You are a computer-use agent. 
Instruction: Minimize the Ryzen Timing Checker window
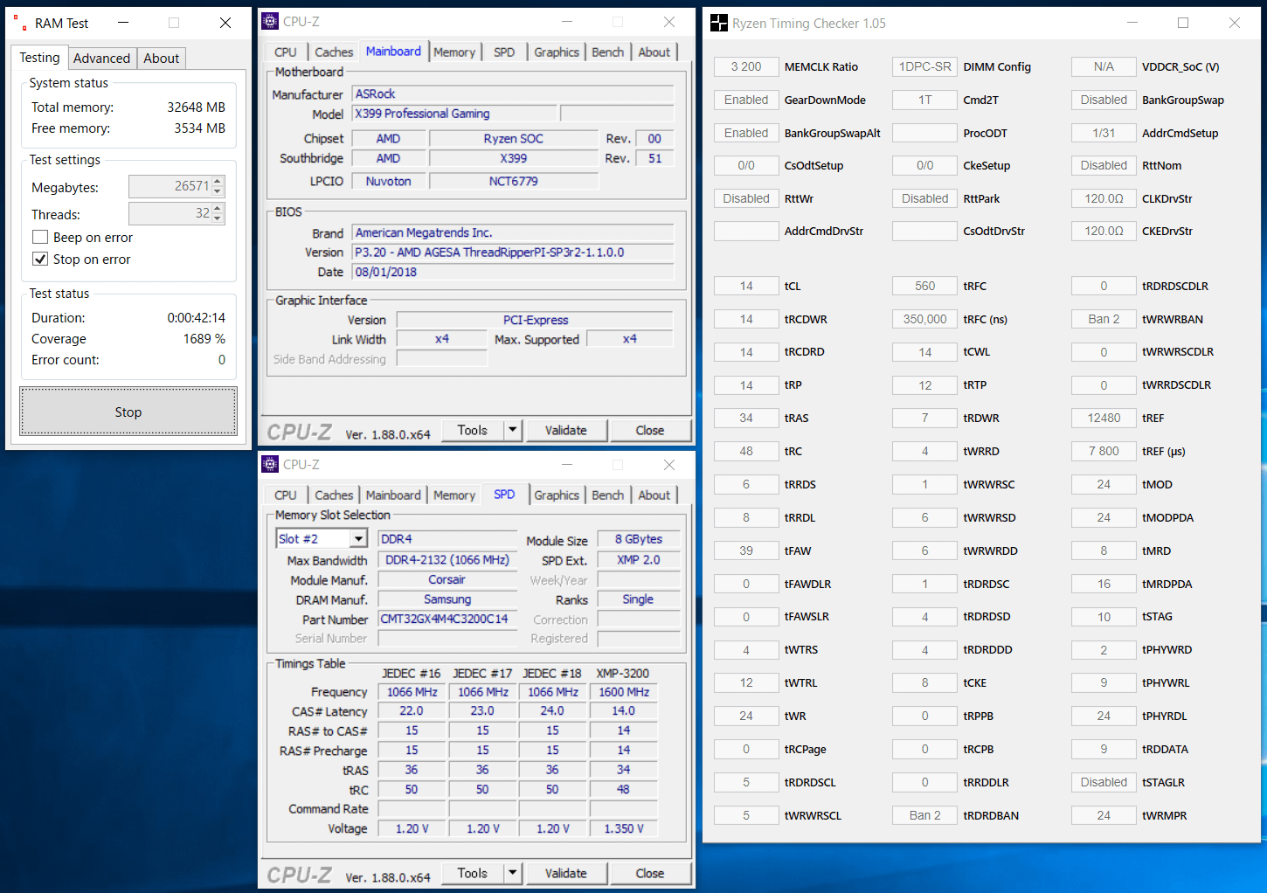pos(1132,24)
